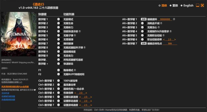Image resolution: width=207 pixels, height=112 pixels.
Task: Select English language radio button
Action: [181, 5]
